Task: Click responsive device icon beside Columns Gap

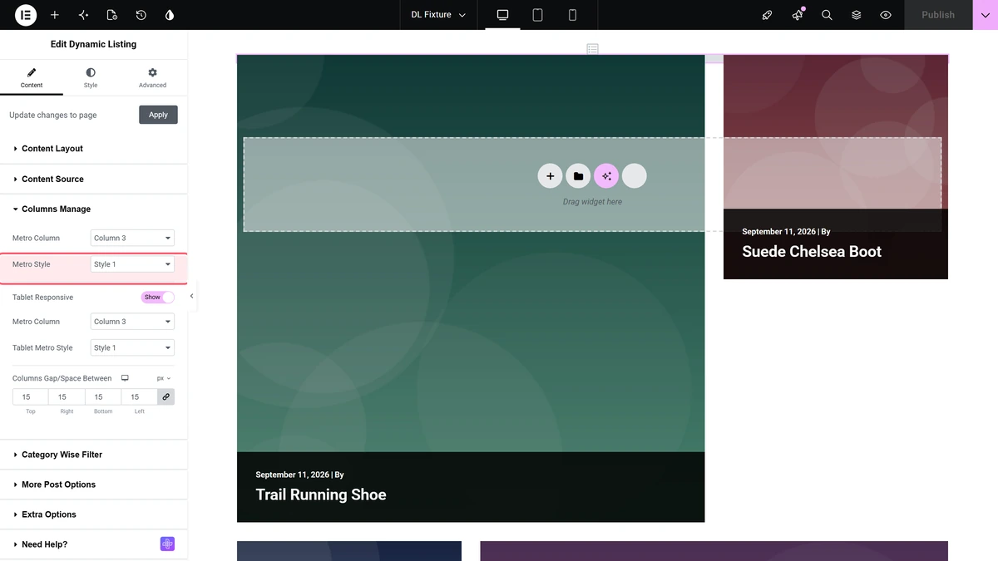Action: pos(125,378)
